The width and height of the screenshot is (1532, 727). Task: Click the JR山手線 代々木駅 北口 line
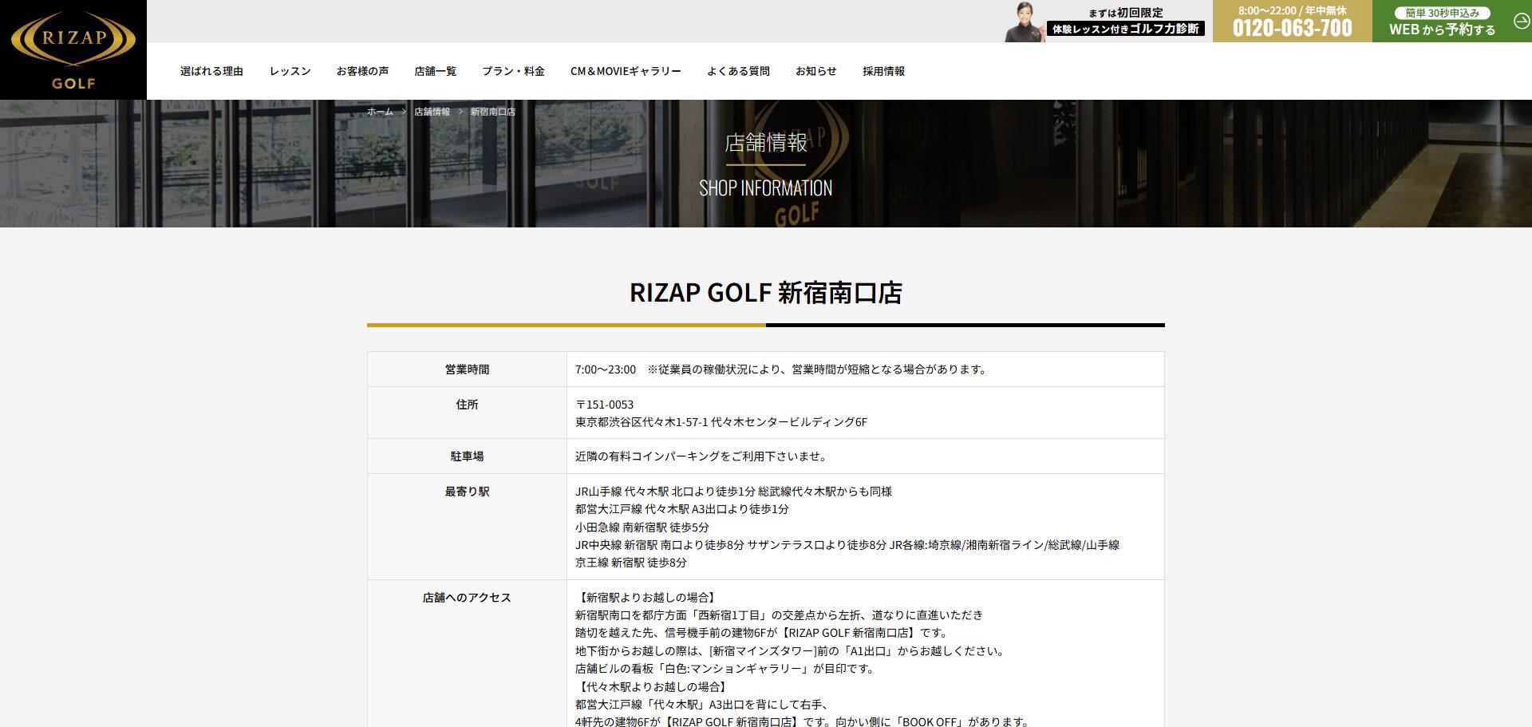point(733,492)
